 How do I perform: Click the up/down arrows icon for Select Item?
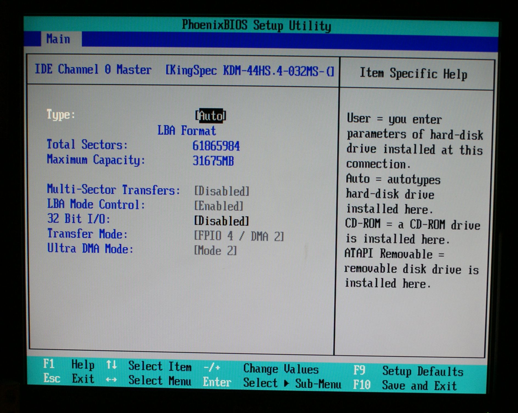coord(111,365)
